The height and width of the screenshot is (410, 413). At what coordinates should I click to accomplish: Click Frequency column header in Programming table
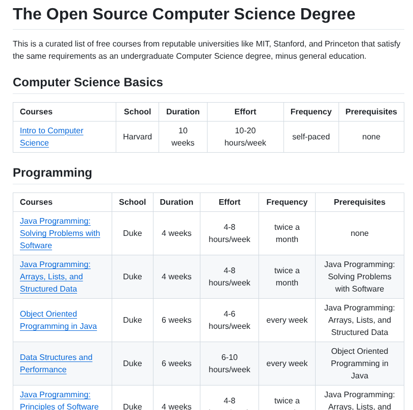click(287, 202)
